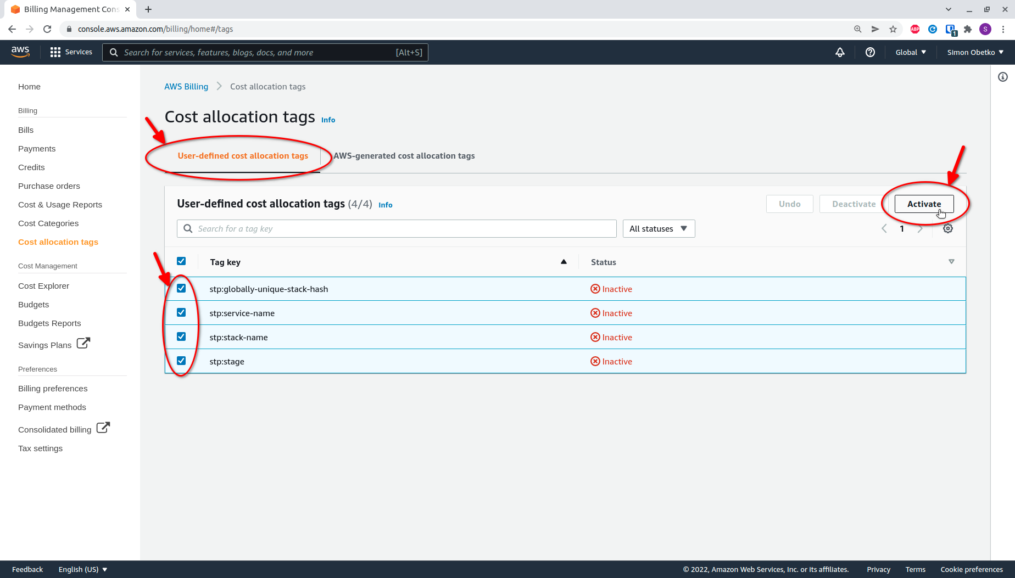Click Info link next to page title

[328, 120]
